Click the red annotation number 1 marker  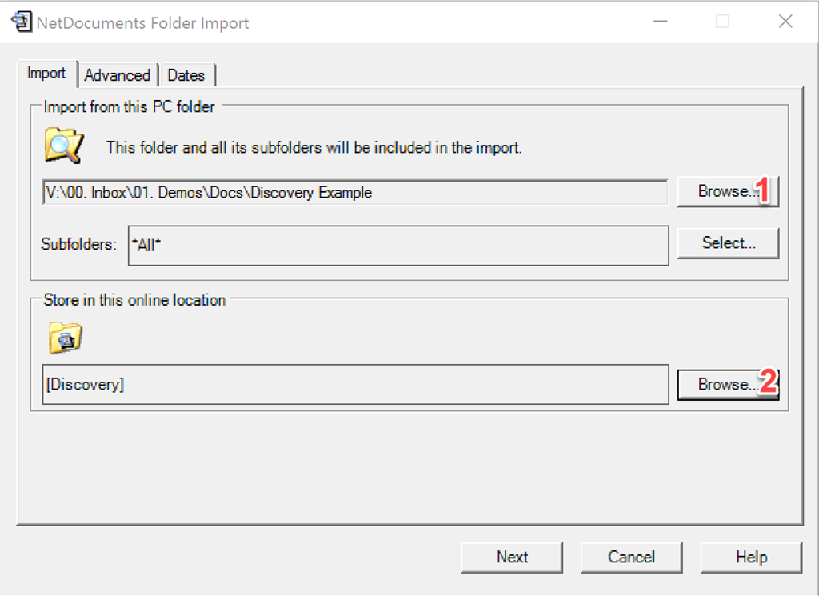762,190
